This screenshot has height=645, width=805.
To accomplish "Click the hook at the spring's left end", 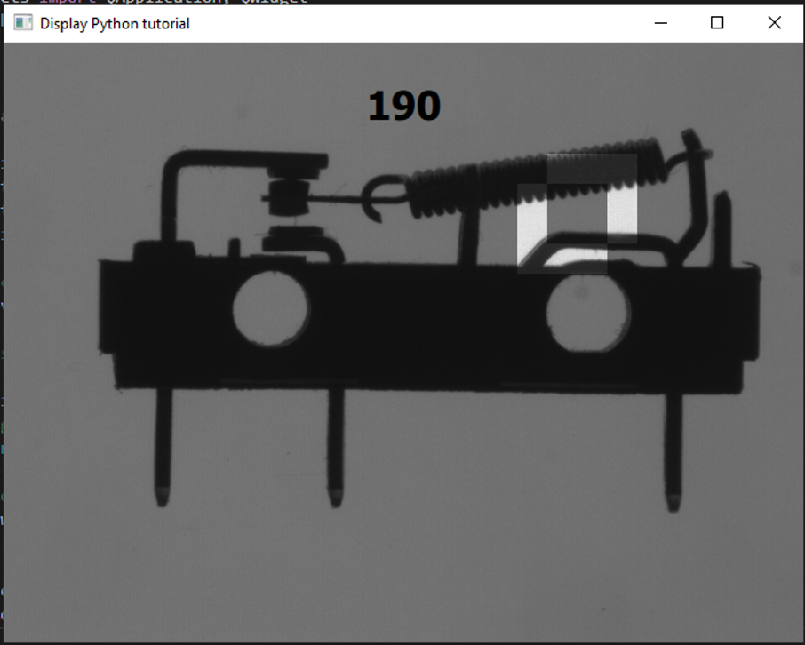I will [380, 196].
